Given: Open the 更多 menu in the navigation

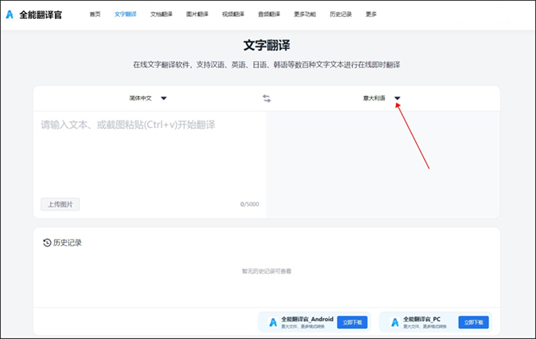Looking at the screenshot, I should (x=371, y=15).
